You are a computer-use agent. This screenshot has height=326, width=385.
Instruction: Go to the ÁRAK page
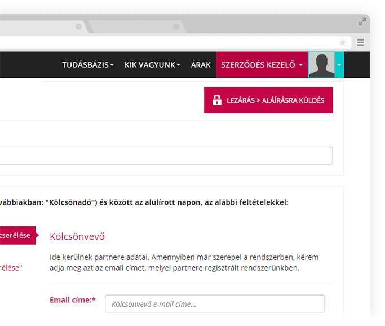click(201, 65)
